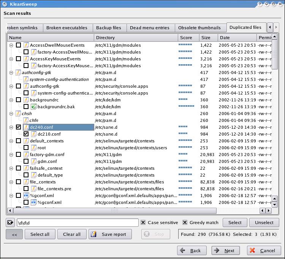Click the icon of italic authconfig-gtk in /etc/pam.d
285x259 pixels.
tap(18, 73)
